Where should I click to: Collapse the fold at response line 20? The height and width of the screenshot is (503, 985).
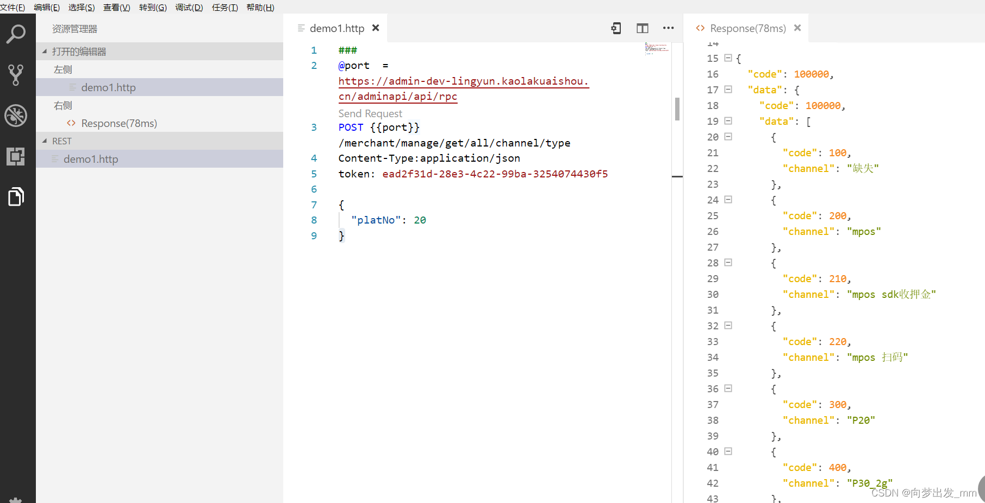coord(728,136)
